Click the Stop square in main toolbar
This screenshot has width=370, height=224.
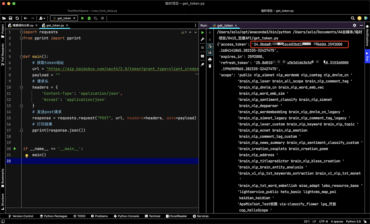point(103,18)
